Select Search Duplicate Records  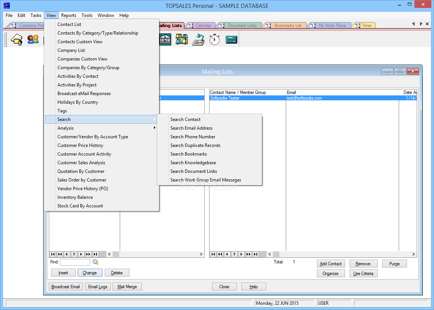(x=209, y=145)
